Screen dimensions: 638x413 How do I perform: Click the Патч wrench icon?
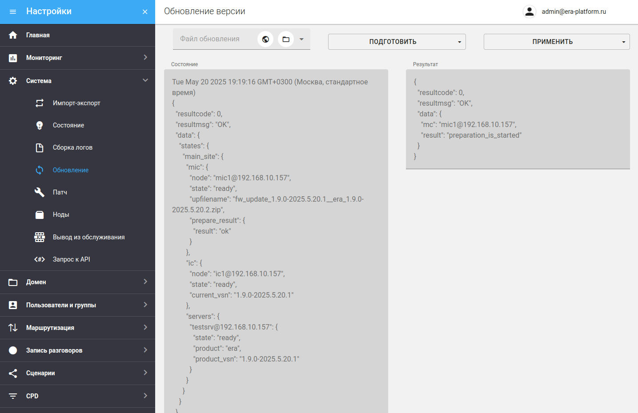pyautogui.click(x=40, y=192)
